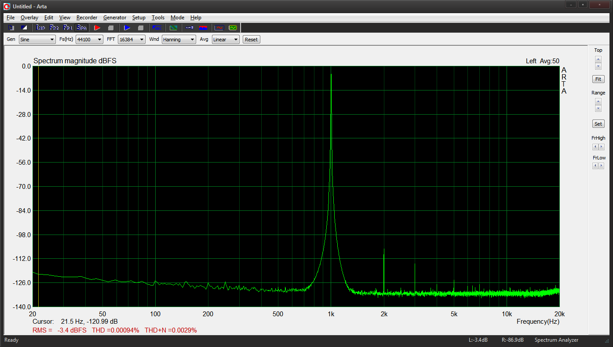Switch to Fr1 frequency response mode
613x347 pixels.
68,28
